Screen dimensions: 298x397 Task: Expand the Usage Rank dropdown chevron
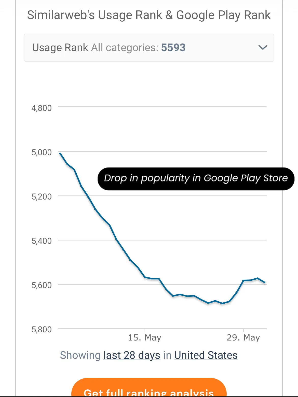263,47
